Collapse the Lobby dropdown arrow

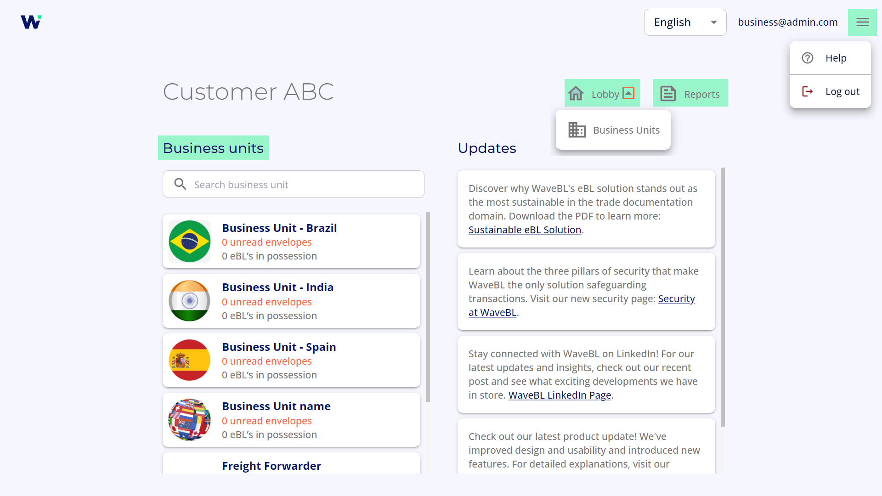pos(628,93)
